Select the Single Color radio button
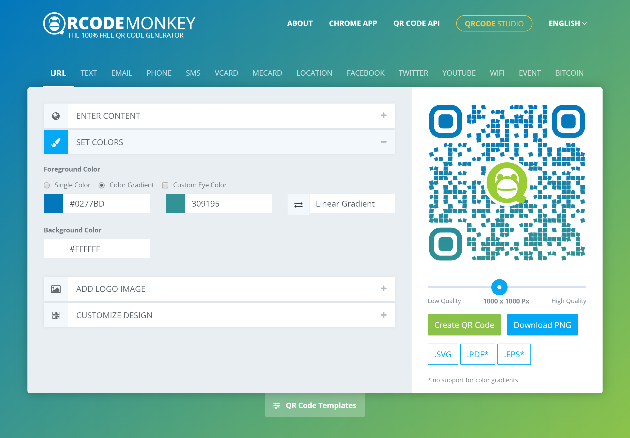This screenshot has width=630, height=438. click(x=47, y=184)
